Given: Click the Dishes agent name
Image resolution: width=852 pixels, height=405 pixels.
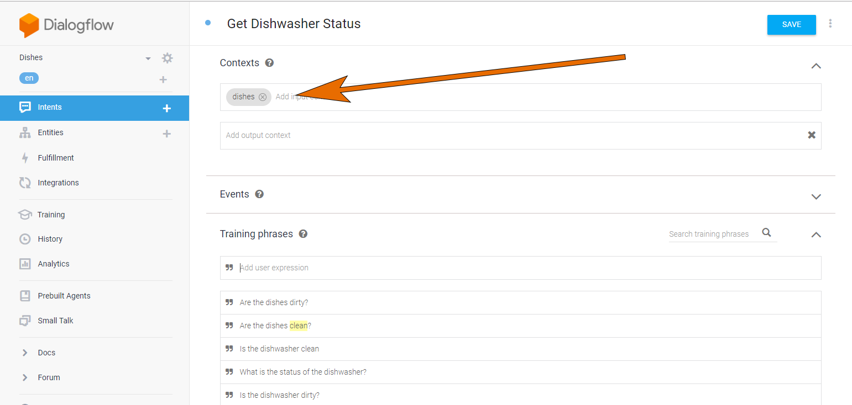Looking at the screenshot, I should [31, 57].
